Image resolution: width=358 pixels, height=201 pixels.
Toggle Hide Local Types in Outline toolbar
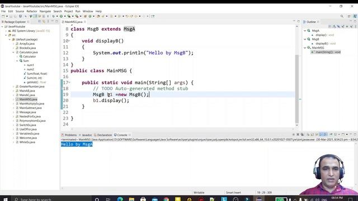coord(351,26)
